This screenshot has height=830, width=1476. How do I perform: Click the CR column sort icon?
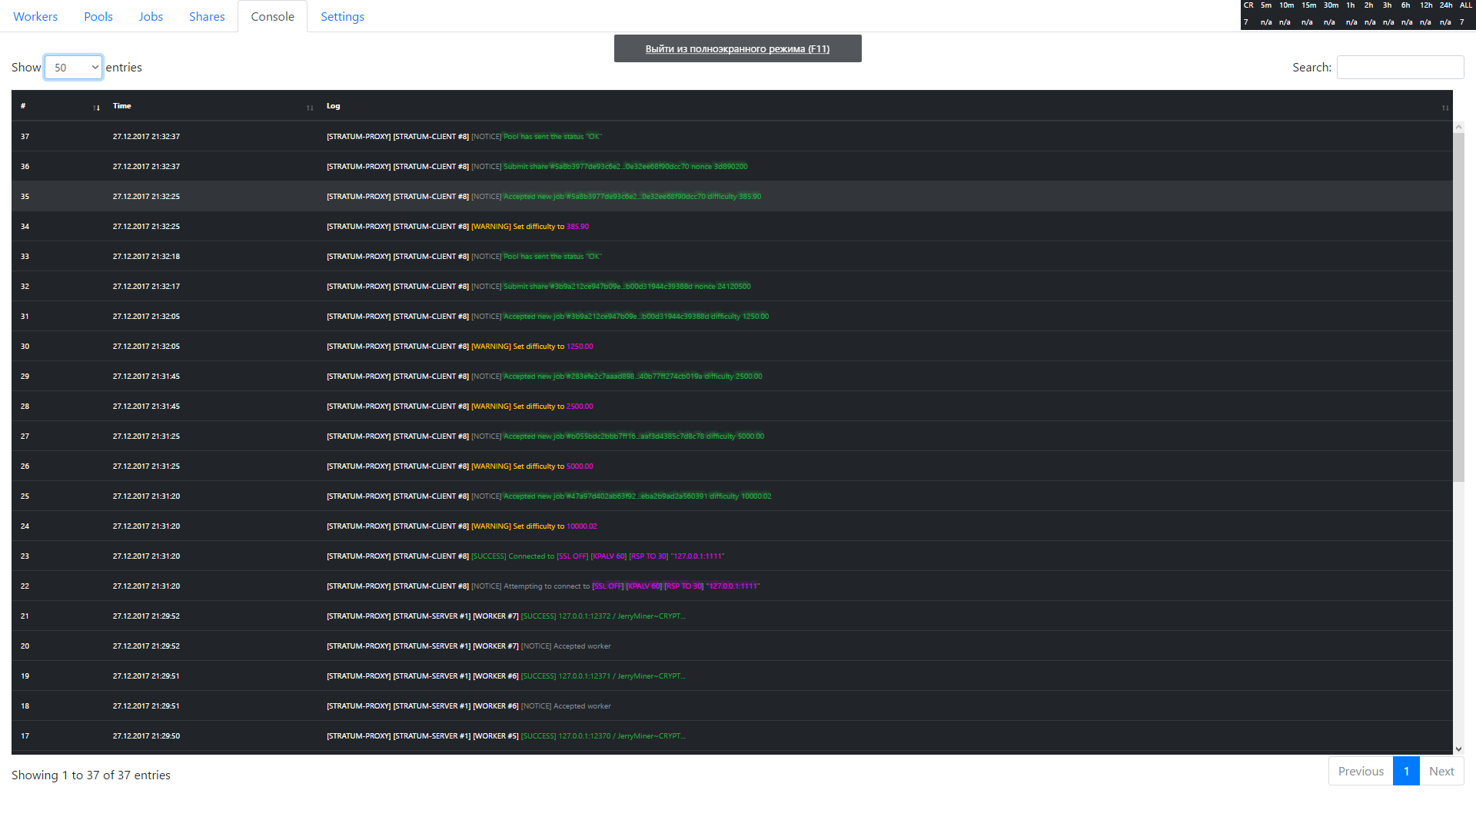coord(1248,5)
